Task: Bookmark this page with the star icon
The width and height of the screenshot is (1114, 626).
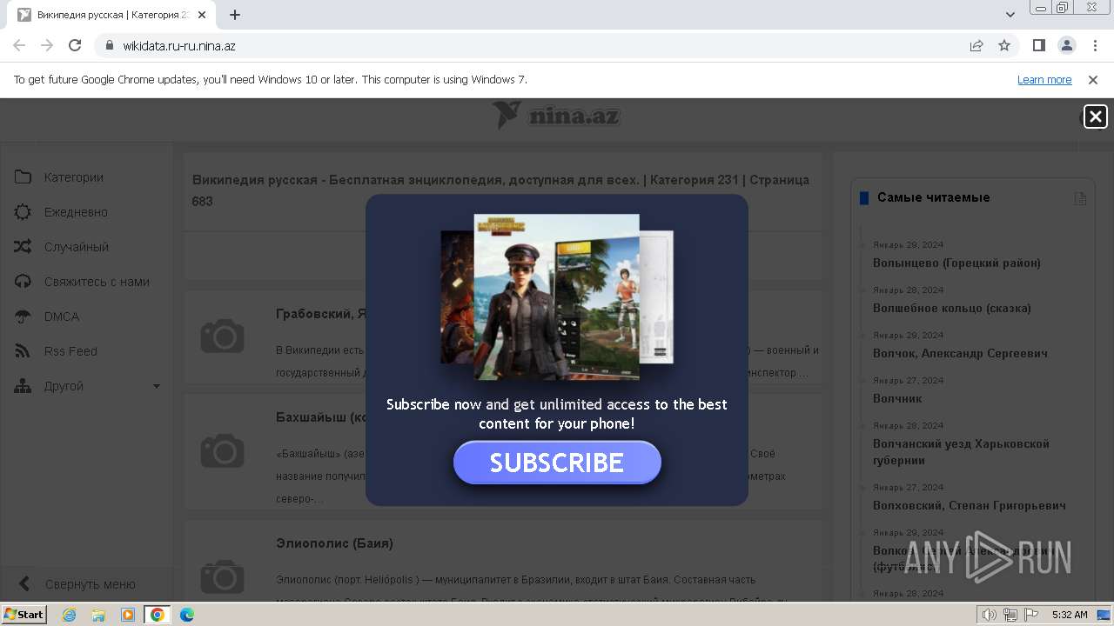Action: [1004, 45]
